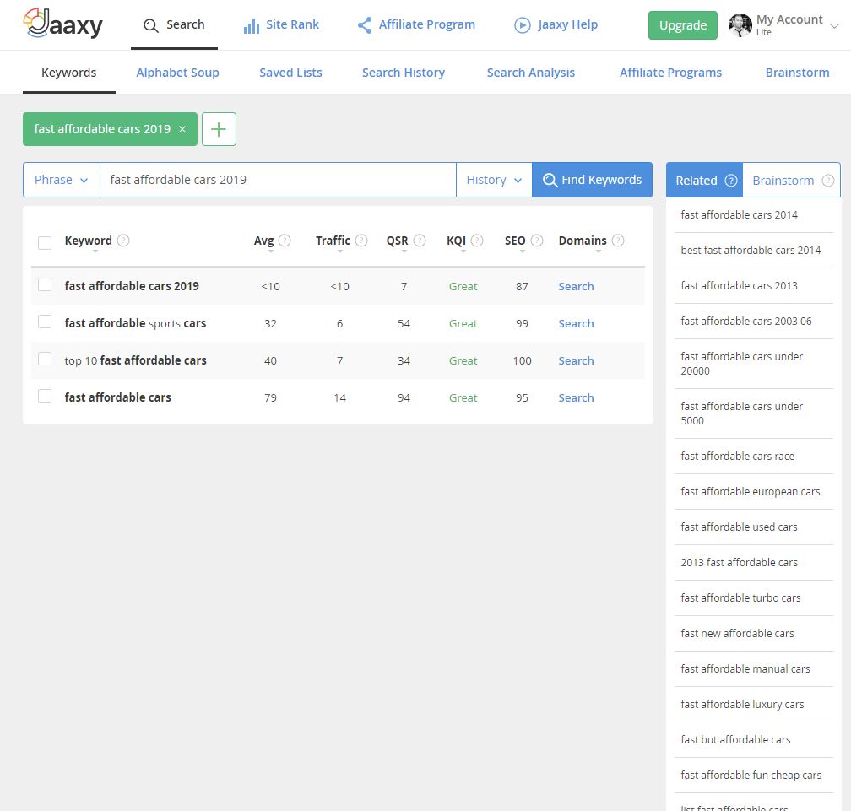Check the 'top 10 fast affordable cars' checkbox

[x=45, y=360]
